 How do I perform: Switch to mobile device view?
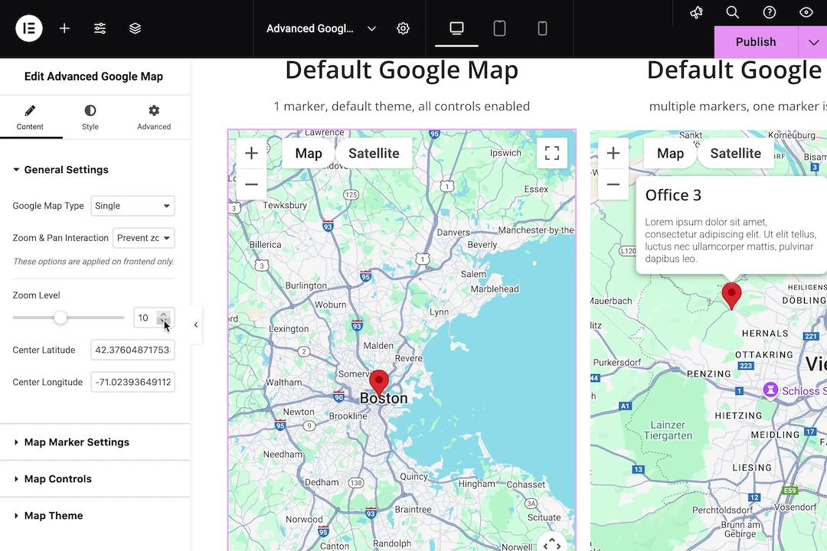pyautogui.click(x=542, y=28)
